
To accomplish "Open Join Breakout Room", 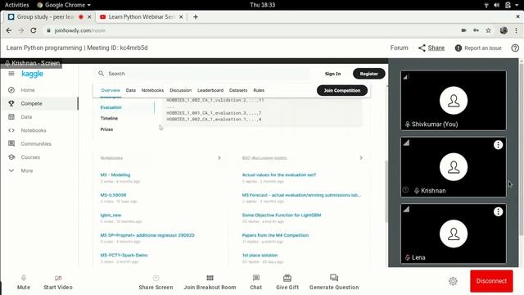I will pos(210,282).
